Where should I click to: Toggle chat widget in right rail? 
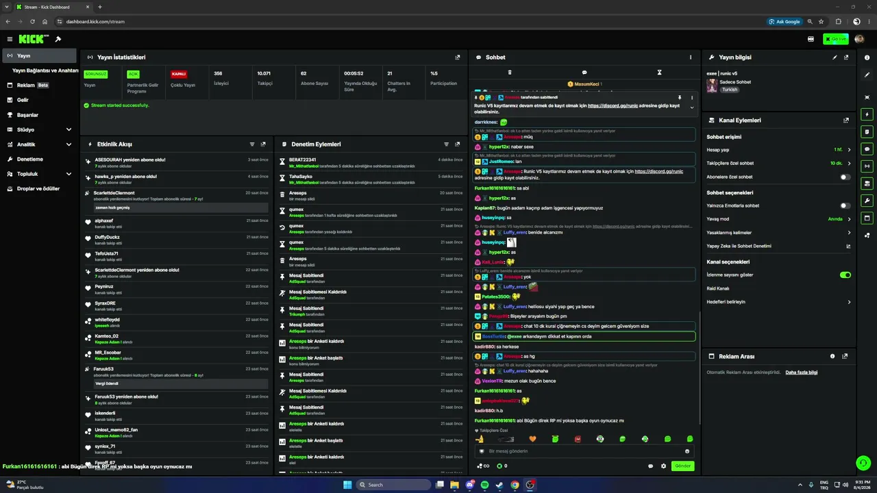pyautogui.click(x=867, y=149)
